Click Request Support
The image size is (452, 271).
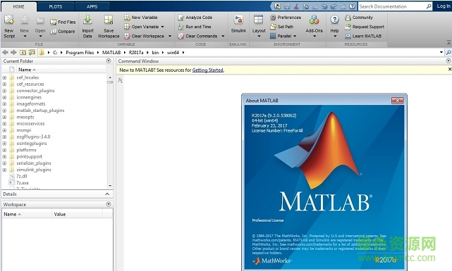click(x=365, y=27)
